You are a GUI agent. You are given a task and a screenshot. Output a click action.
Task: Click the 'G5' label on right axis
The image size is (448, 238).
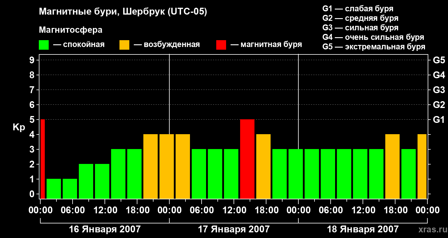tap(439, 60)
